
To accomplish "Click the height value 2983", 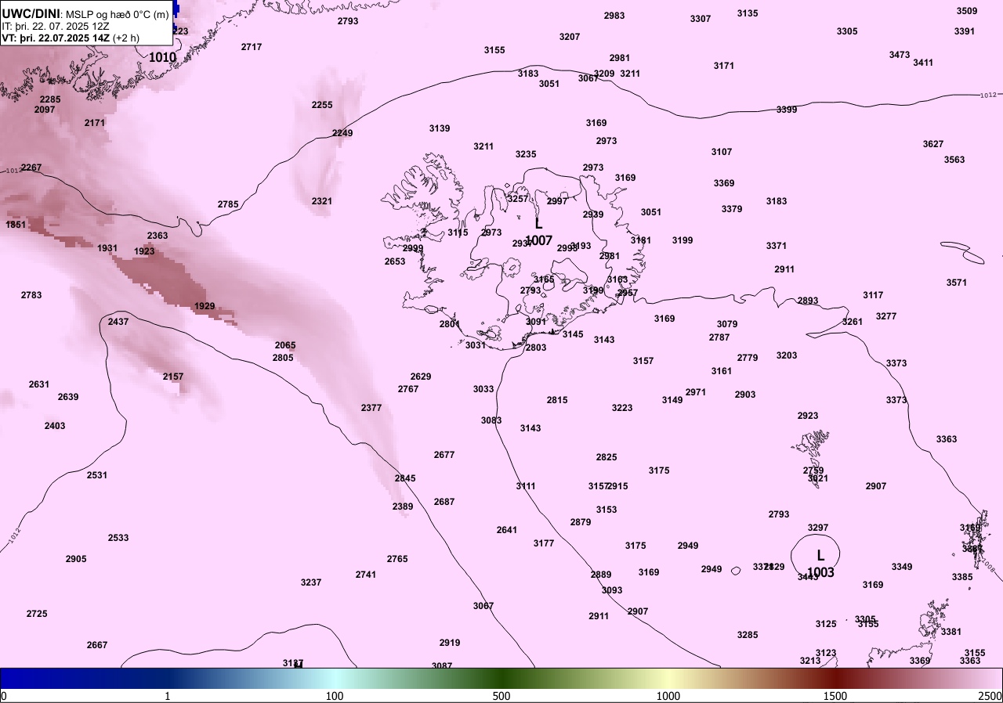I will tap(614, 16).
